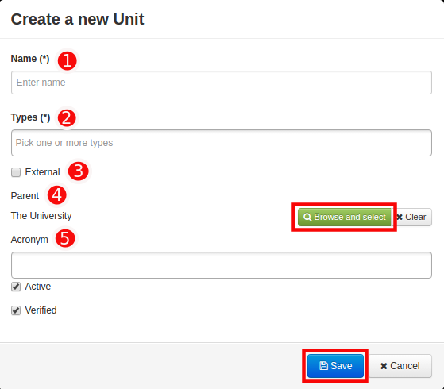Enable the External checkbox
Image resolution: width=444 pixels, height=389 pixels.
click(16, 172)
